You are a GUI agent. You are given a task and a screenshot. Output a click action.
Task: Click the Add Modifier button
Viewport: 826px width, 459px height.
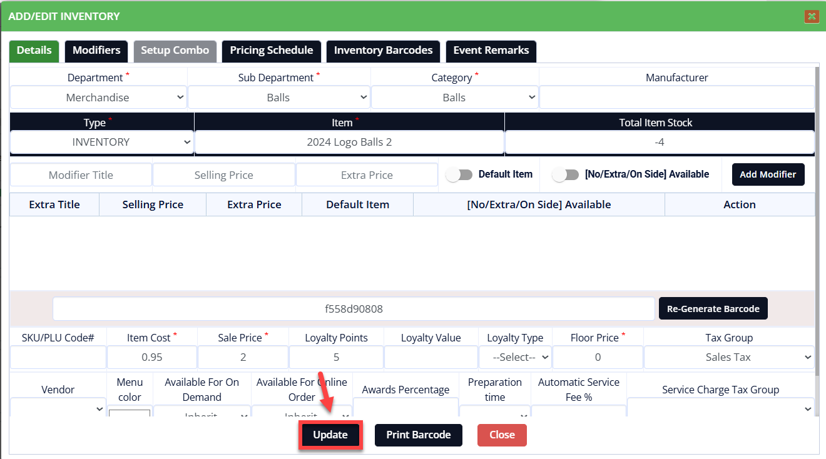point(768,174)
